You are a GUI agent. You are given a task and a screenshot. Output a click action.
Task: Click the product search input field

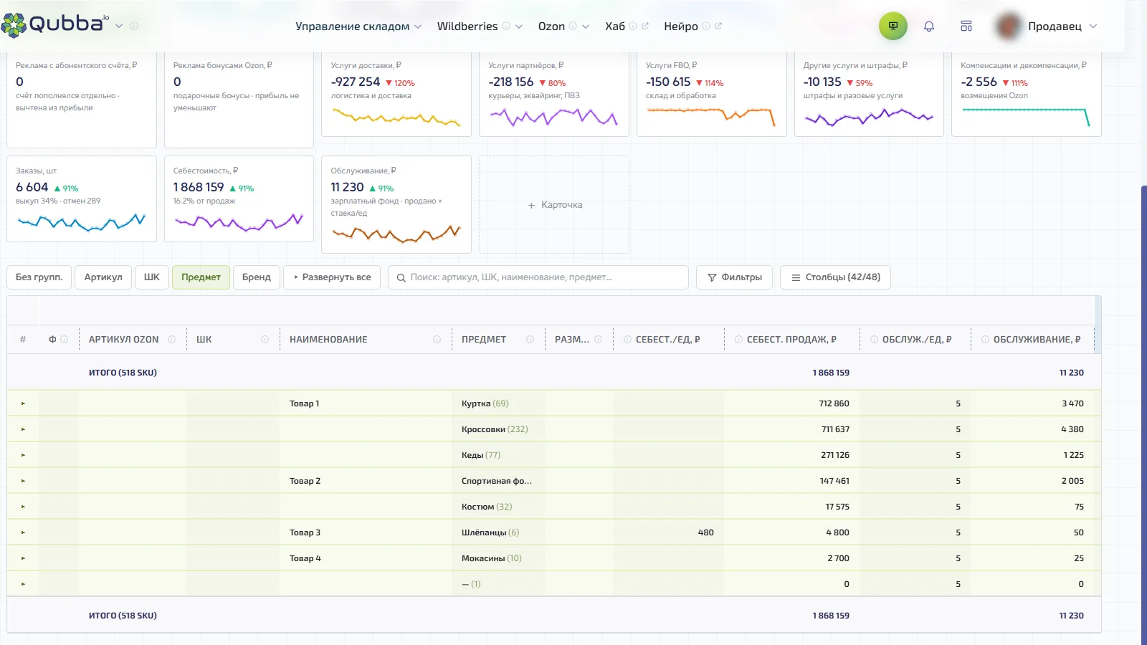coord(538,277)
